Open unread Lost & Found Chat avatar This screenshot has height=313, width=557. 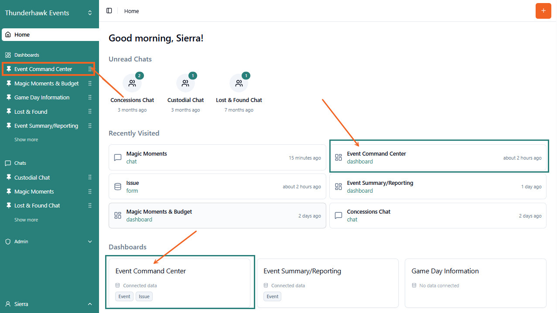point(239,83)
